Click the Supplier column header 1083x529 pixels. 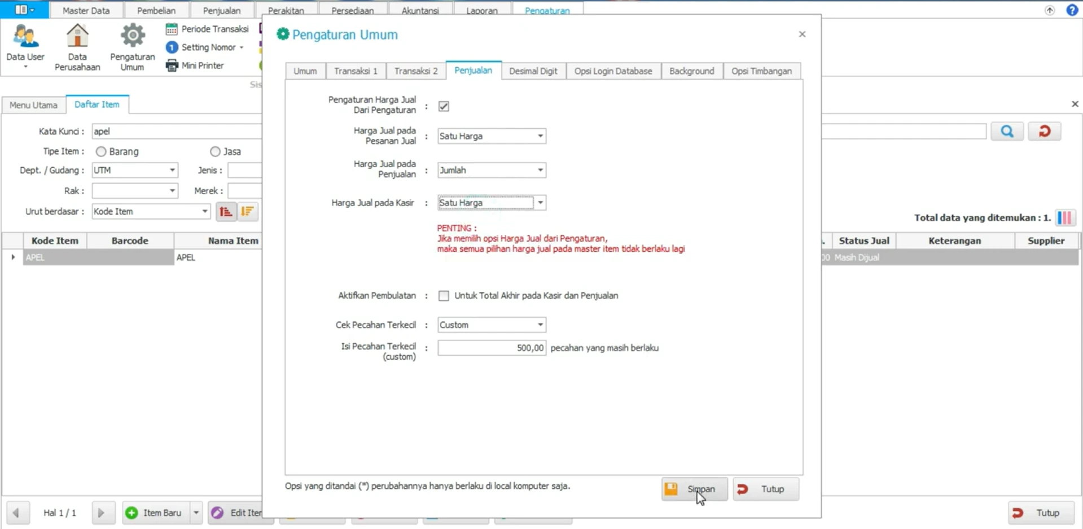click(x=1046, y=241)
